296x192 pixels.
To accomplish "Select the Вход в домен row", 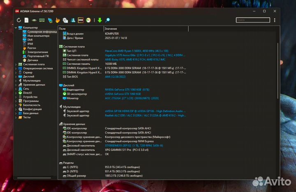I will [x=91, y=34].
